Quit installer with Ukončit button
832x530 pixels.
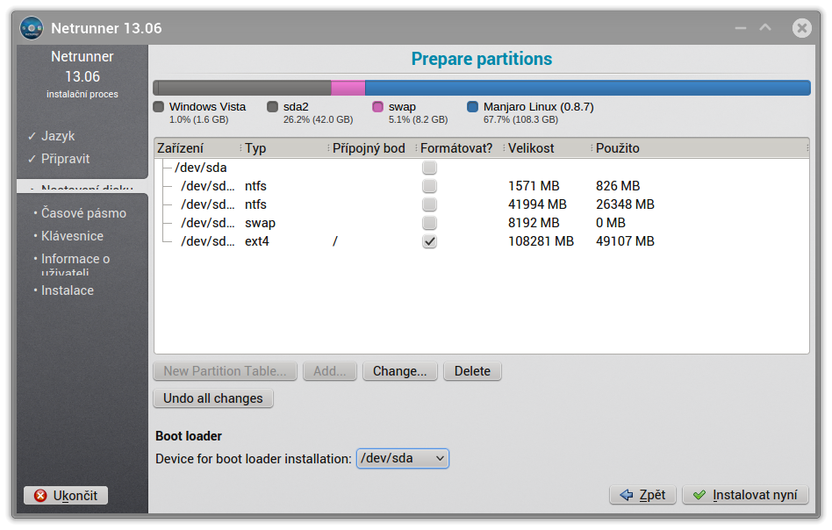[x=66, y=496]
